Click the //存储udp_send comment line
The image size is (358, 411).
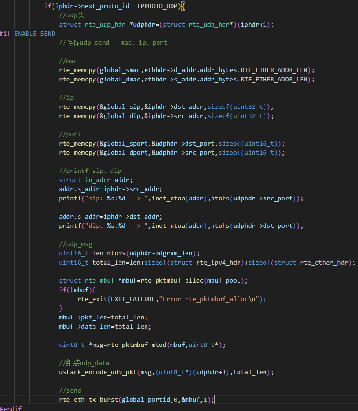click(x=113, y=43)
